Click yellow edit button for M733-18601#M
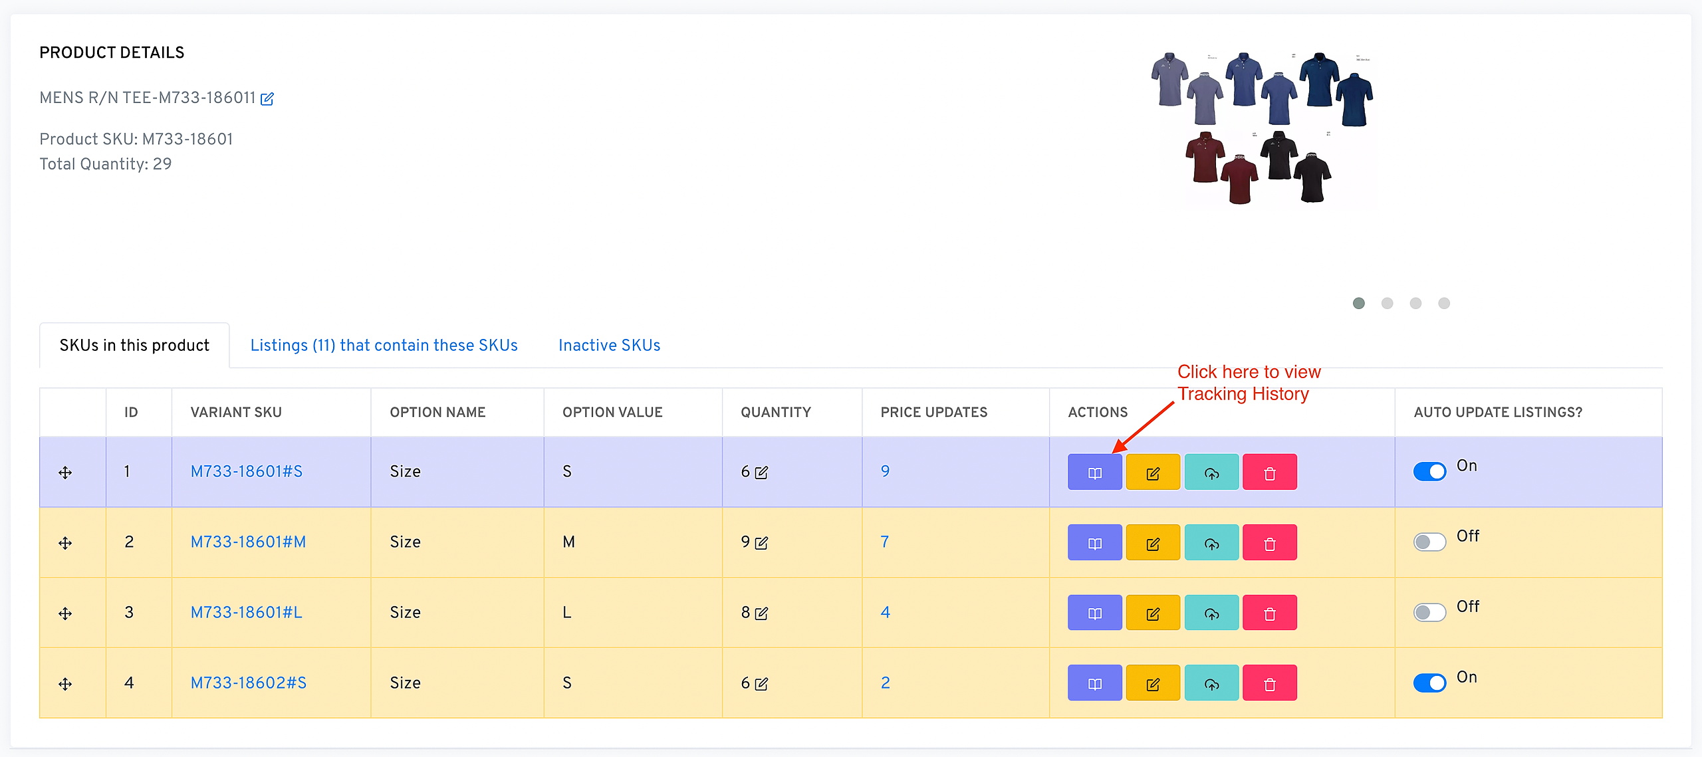This screenshot has width=1702, height=757. [1153, 543]
